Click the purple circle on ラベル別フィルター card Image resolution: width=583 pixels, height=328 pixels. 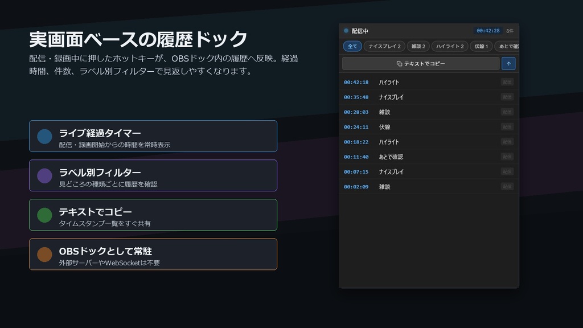(44, 175)
